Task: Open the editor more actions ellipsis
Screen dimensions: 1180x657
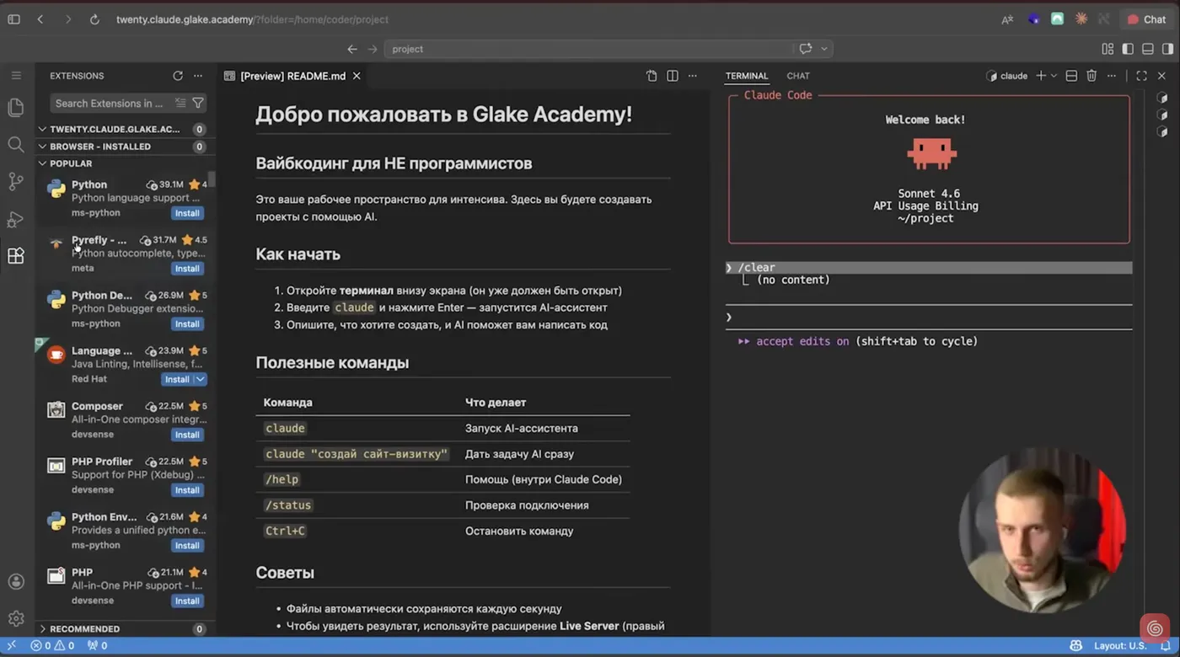Action: tap(693, 76)
